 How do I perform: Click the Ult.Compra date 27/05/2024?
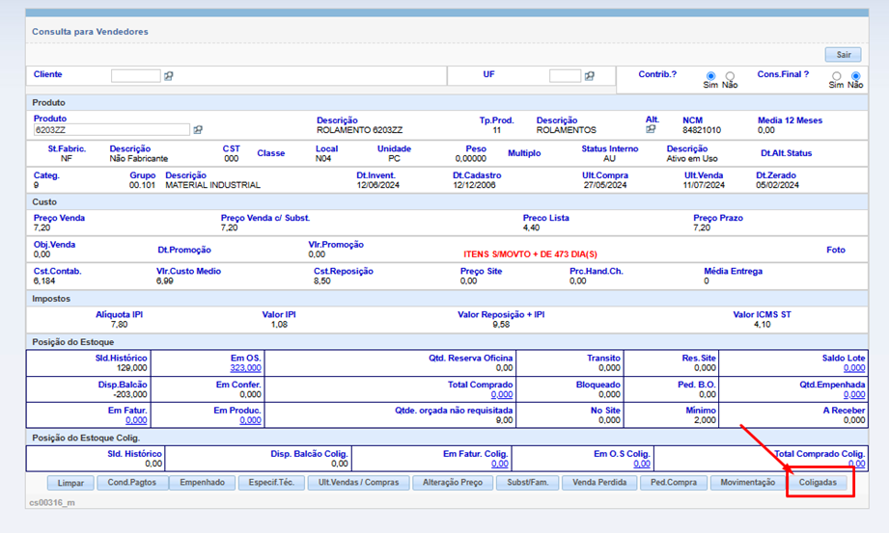[x=605, y=185]
